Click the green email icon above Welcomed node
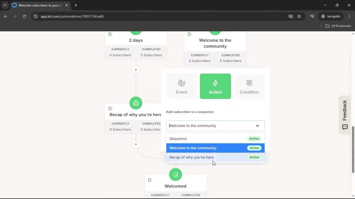 pos(175,174)
